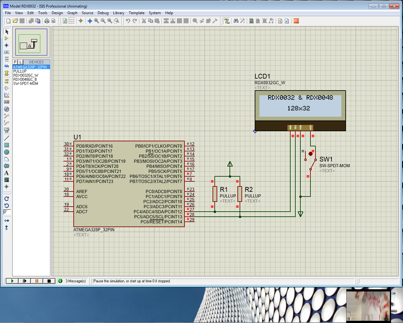Rotate the object clockwise
This screenshot has width=403, height=323.
pyautogui.click(x=7, y=199)
